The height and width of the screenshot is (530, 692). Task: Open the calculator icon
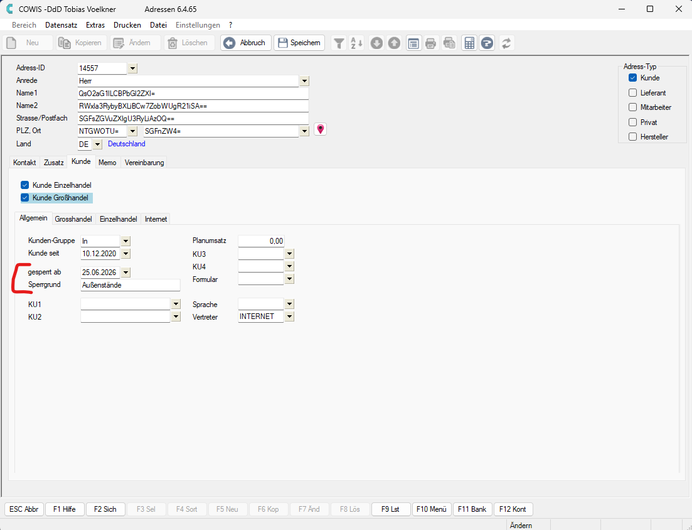[x=469, y=43]
